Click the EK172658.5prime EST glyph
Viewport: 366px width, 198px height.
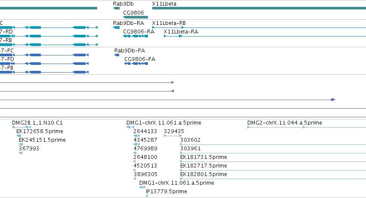pyautogui.click(x=18, y=136)
